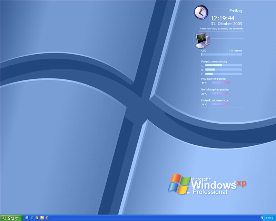Click the quick launch icon beside Start button
The image size is (276, 221).
[27, 218]
